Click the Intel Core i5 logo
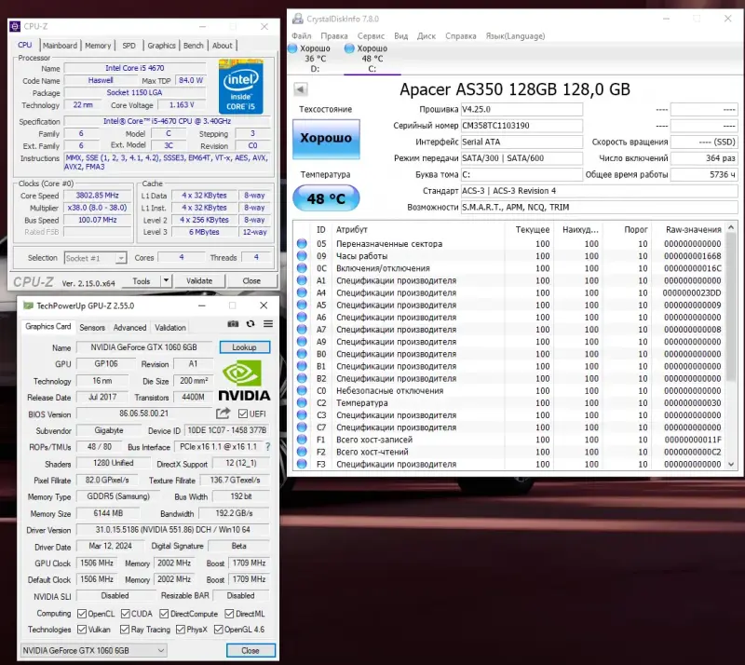Screen dimensions: 745x665 [241, 86]
